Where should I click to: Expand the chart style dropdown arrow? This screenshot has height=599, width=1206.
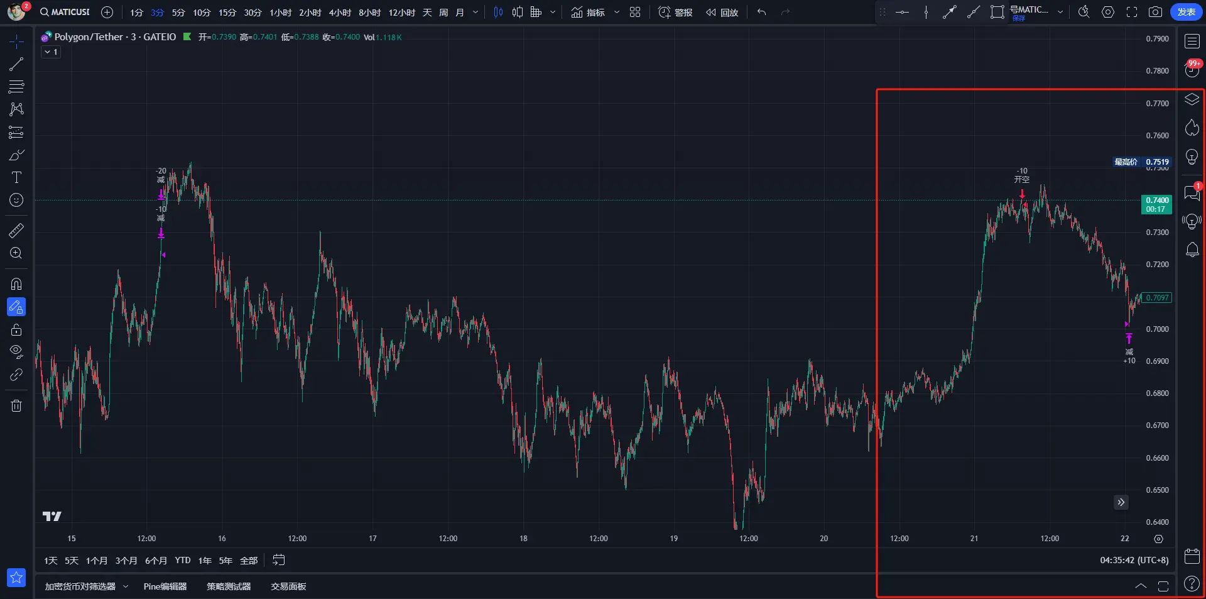coord(553,12)
